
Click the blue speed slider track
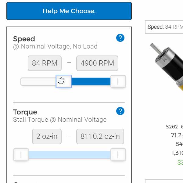pyautogui.click(x=91, y=81)
